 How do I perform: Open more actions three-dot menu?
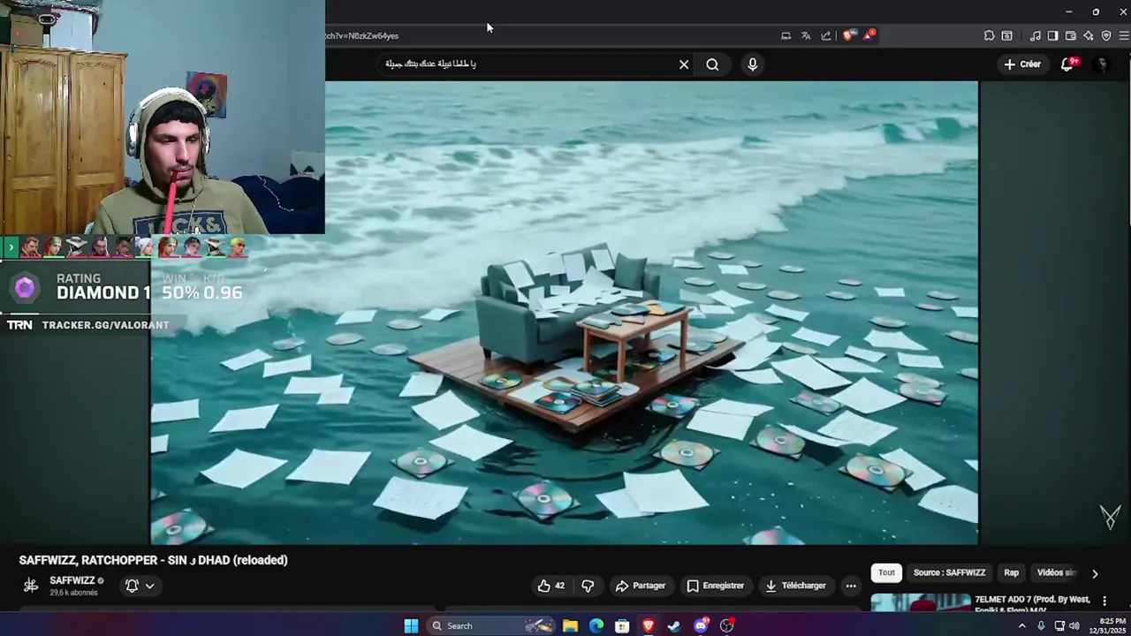point(851,586)
